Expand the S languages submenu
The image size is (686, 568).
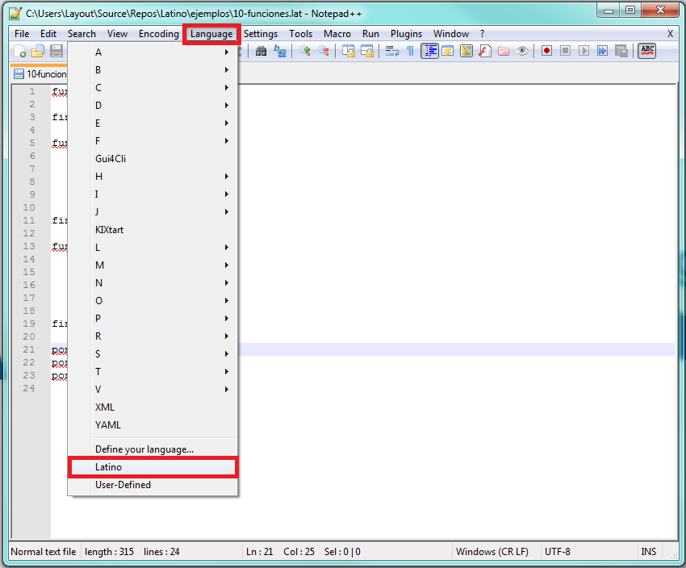[153, 353]
